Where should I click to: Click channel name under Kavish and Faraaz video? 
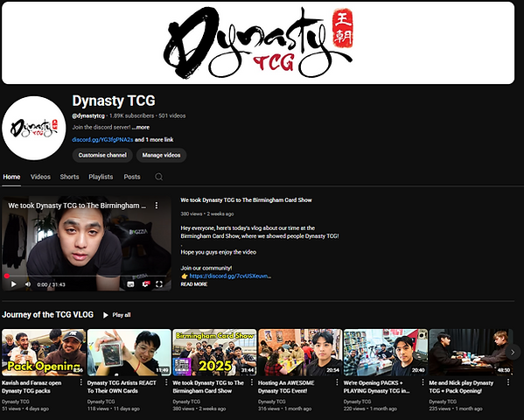click(x=16, y=402)
